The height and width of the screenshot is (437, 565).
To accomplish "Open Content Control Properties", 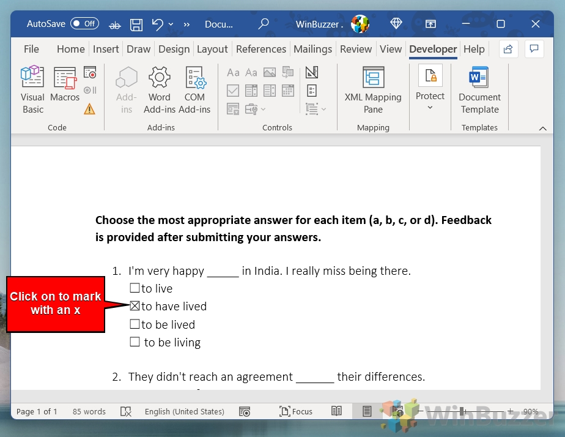I will point(312,90).
